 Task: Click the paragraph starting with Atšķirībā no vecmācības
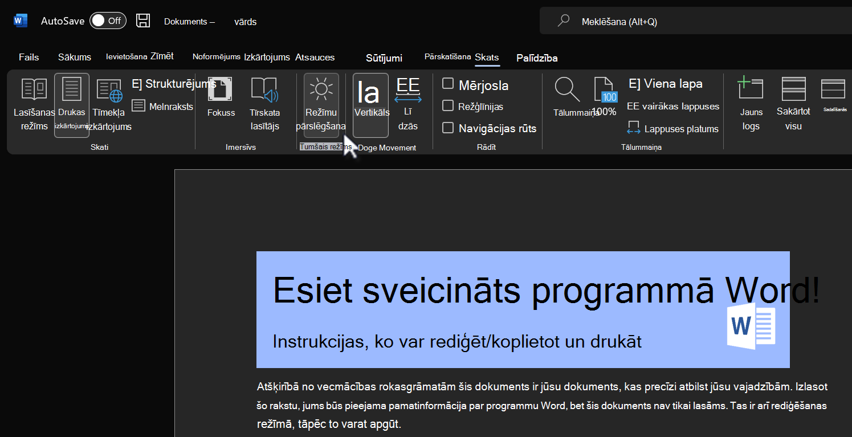coord(542,406)
